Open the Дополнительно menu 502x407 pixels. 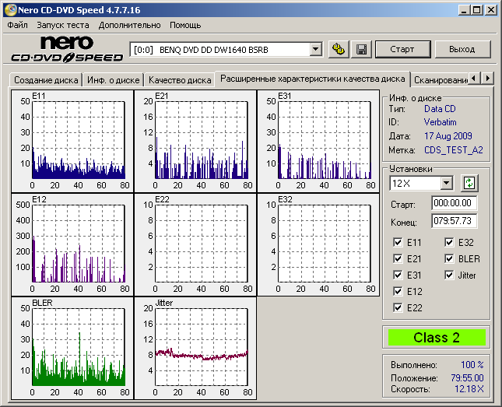click(130, 25)
